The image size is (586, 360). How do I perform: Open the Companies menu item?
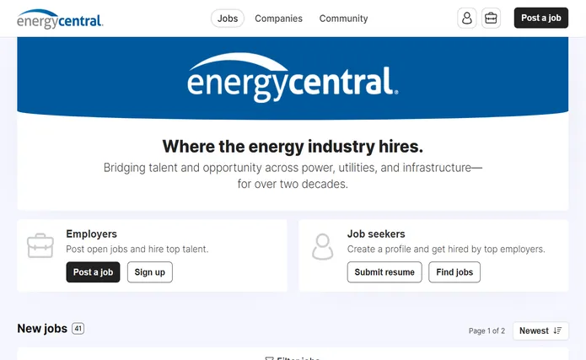[278, 19]
